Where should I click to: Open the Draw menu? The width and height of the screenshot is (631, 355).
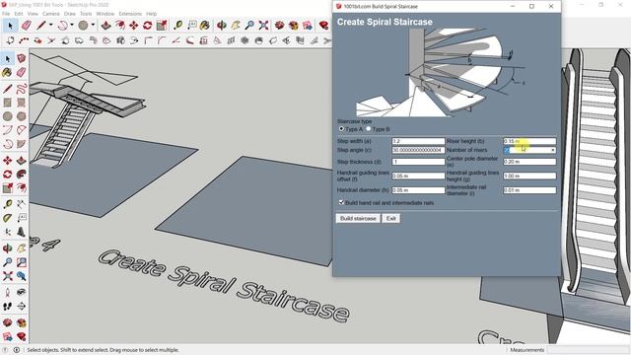pyautogui.click(x=70, y=14)
